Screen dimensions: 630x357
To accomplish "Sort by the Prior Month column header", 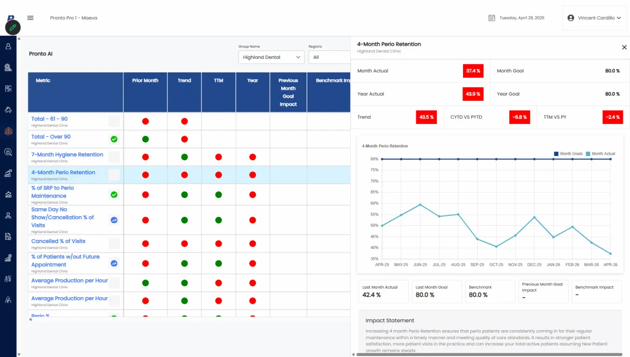I will point(145,80).
